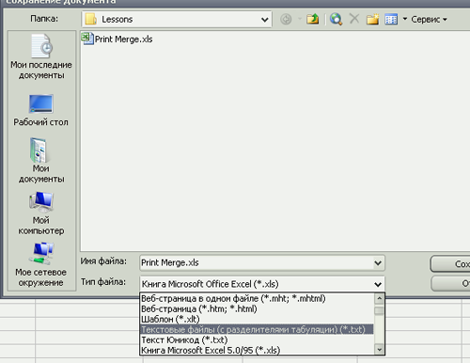Go to Рабочий стол location
The width and height of the screenshot is (470, 363).
[x=41, y=110]
